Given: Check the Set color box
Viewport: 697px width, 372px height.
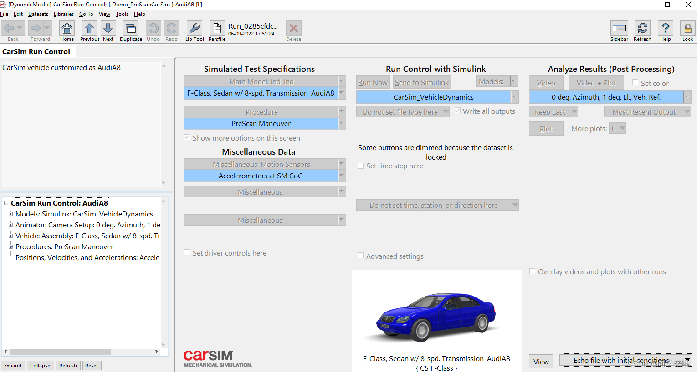Looking at the screenshot, I should pos(635,82).
